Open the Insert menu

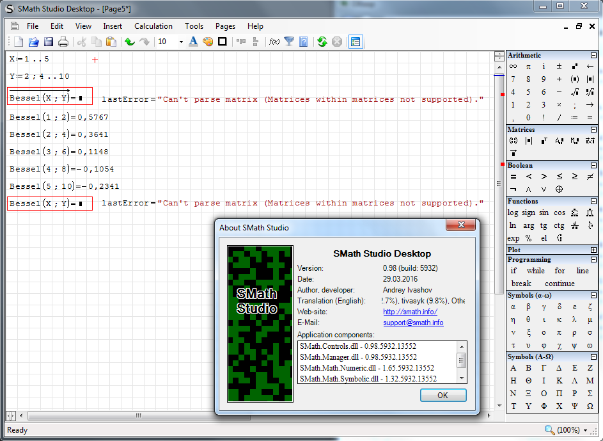click(x=113, y=26)
